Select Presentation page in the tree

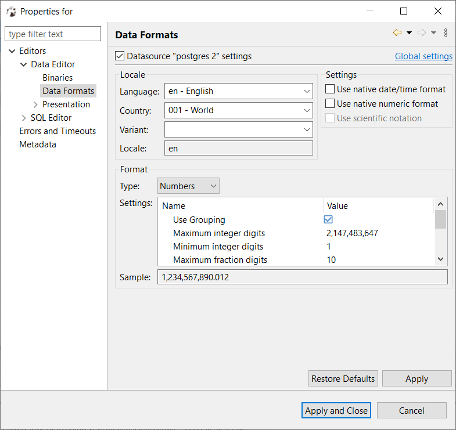coord(66,104)
